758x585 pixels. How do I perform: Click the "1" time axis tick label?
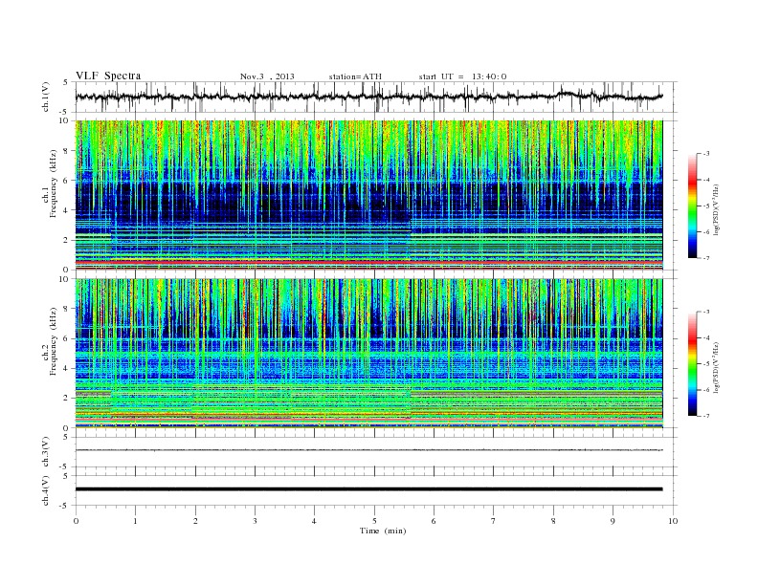[x=135, y=521]
